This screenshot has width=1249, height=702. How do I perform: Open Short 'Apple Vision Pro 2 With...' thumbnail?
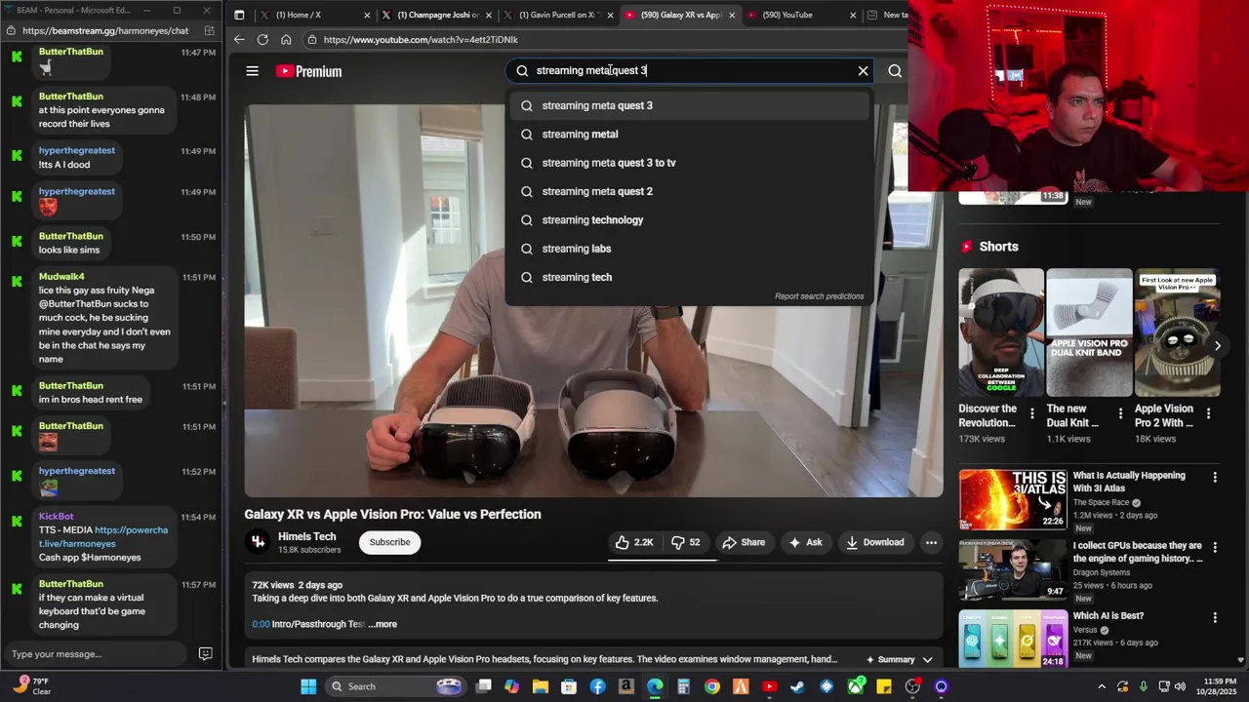point(1177,332)
